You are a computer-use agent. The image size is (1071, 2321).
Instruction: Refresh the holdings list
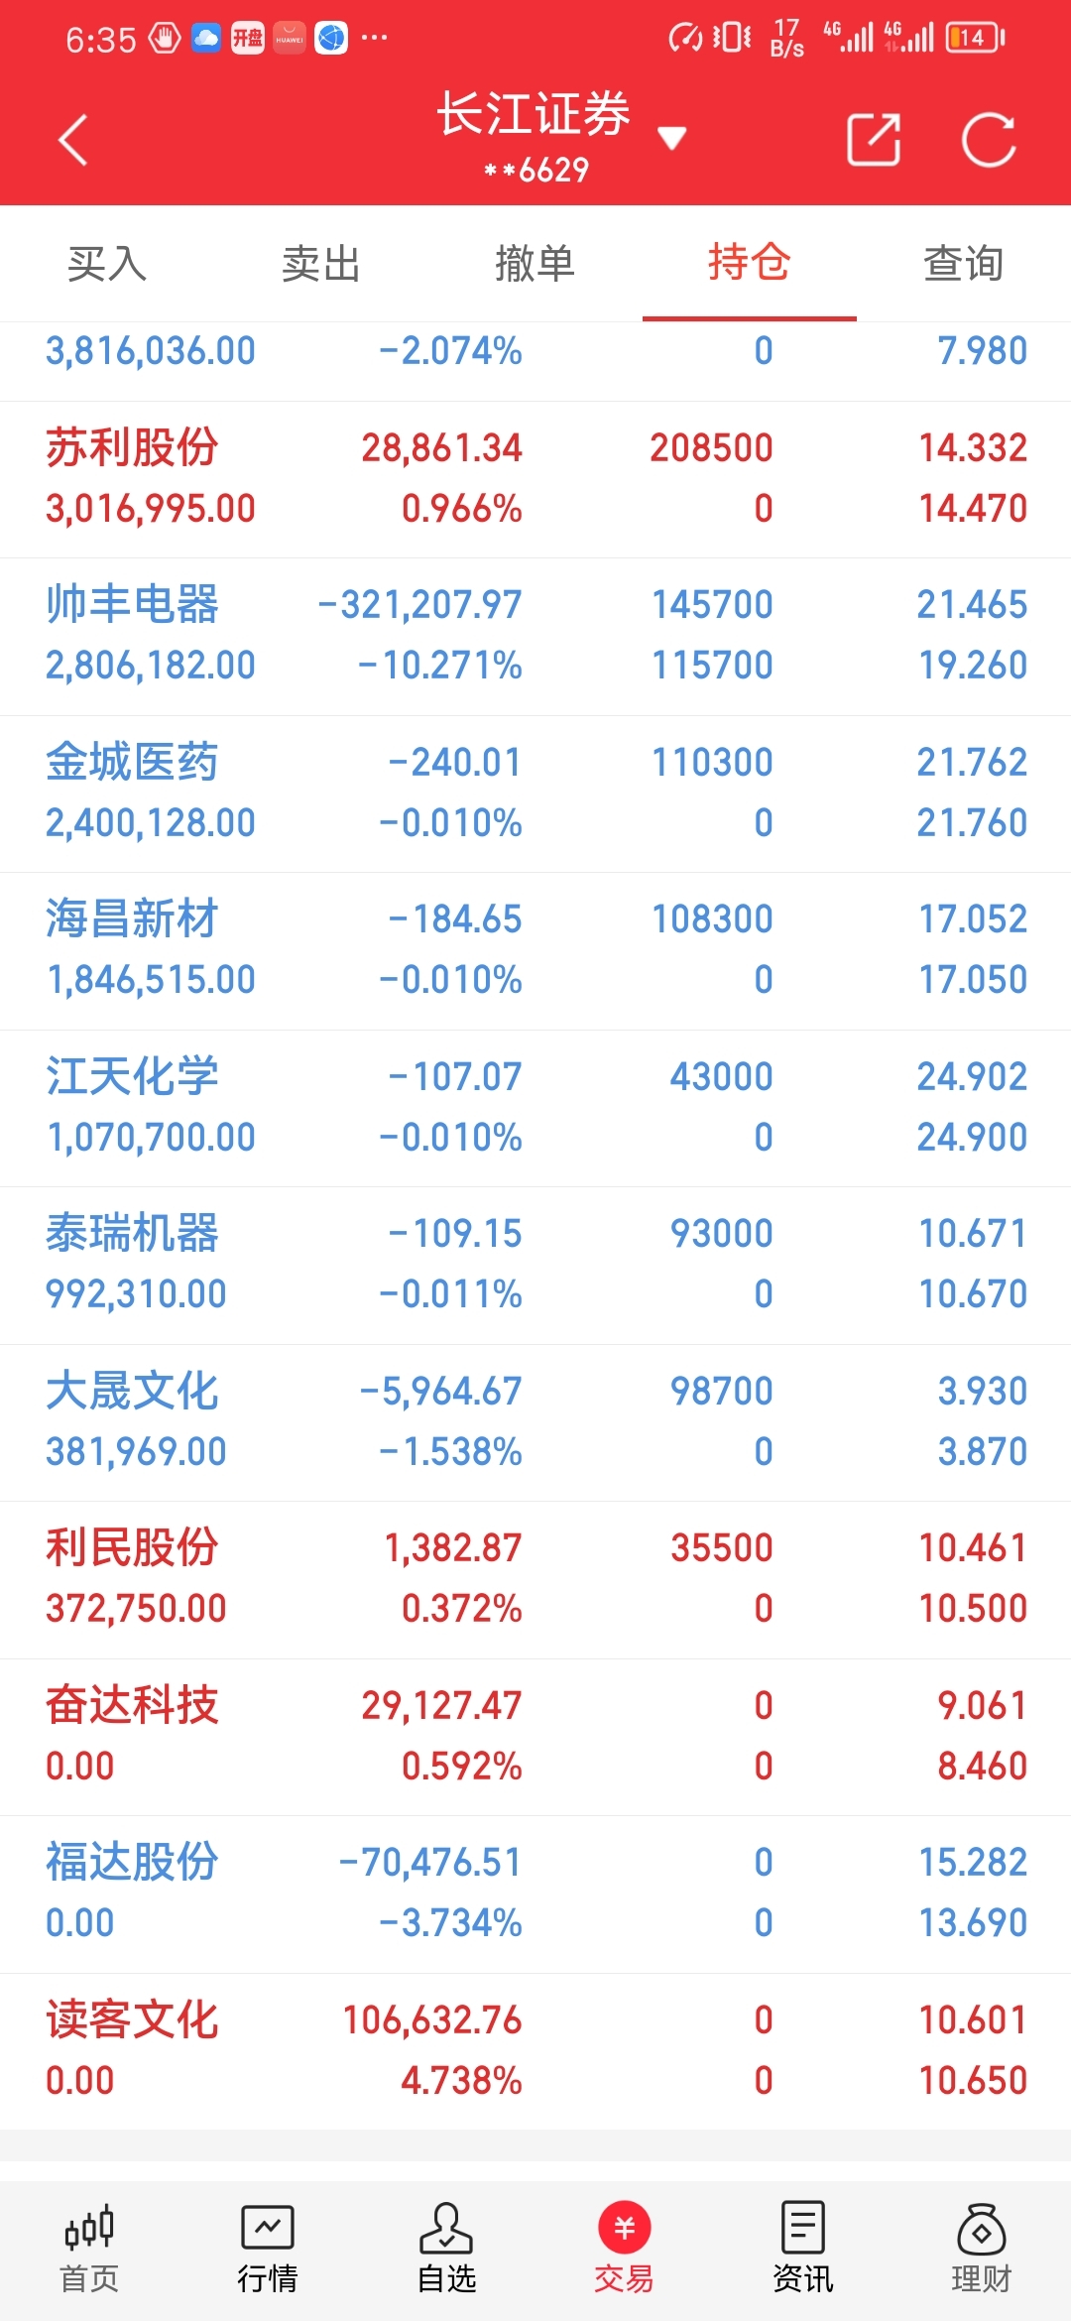coord(989,140)
